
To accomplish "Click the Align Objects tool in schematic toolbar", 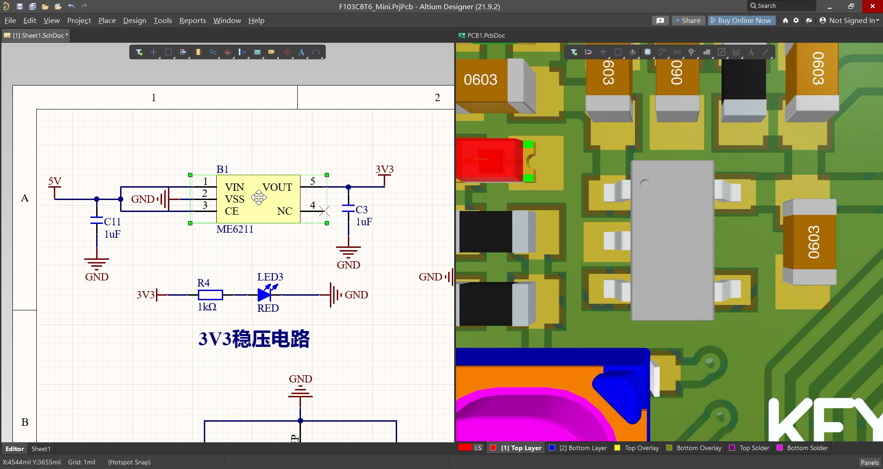I will tap(183, 52).
